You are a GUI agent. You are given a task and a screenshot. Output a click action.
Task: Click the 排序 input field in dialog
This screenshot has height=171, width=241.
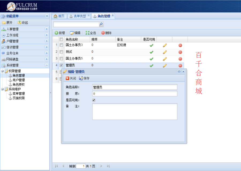tap(135, 94)
